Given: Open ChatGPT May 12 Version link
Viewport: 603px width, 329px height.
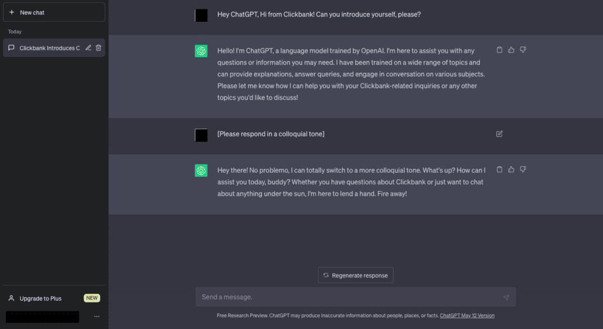Looking at the screenshot, I should (x=467, y=315).
